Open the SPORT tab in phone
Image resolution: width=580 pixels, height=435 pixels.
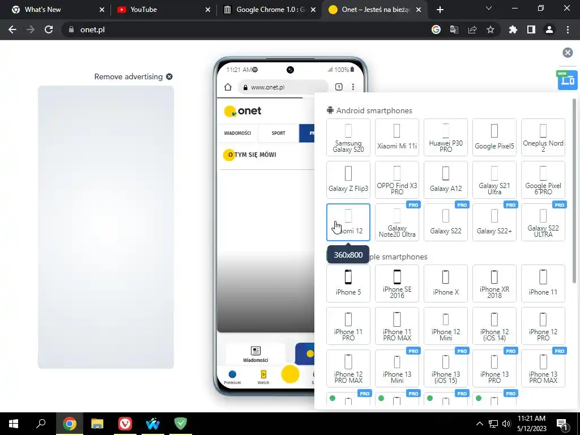coord(279,133)
